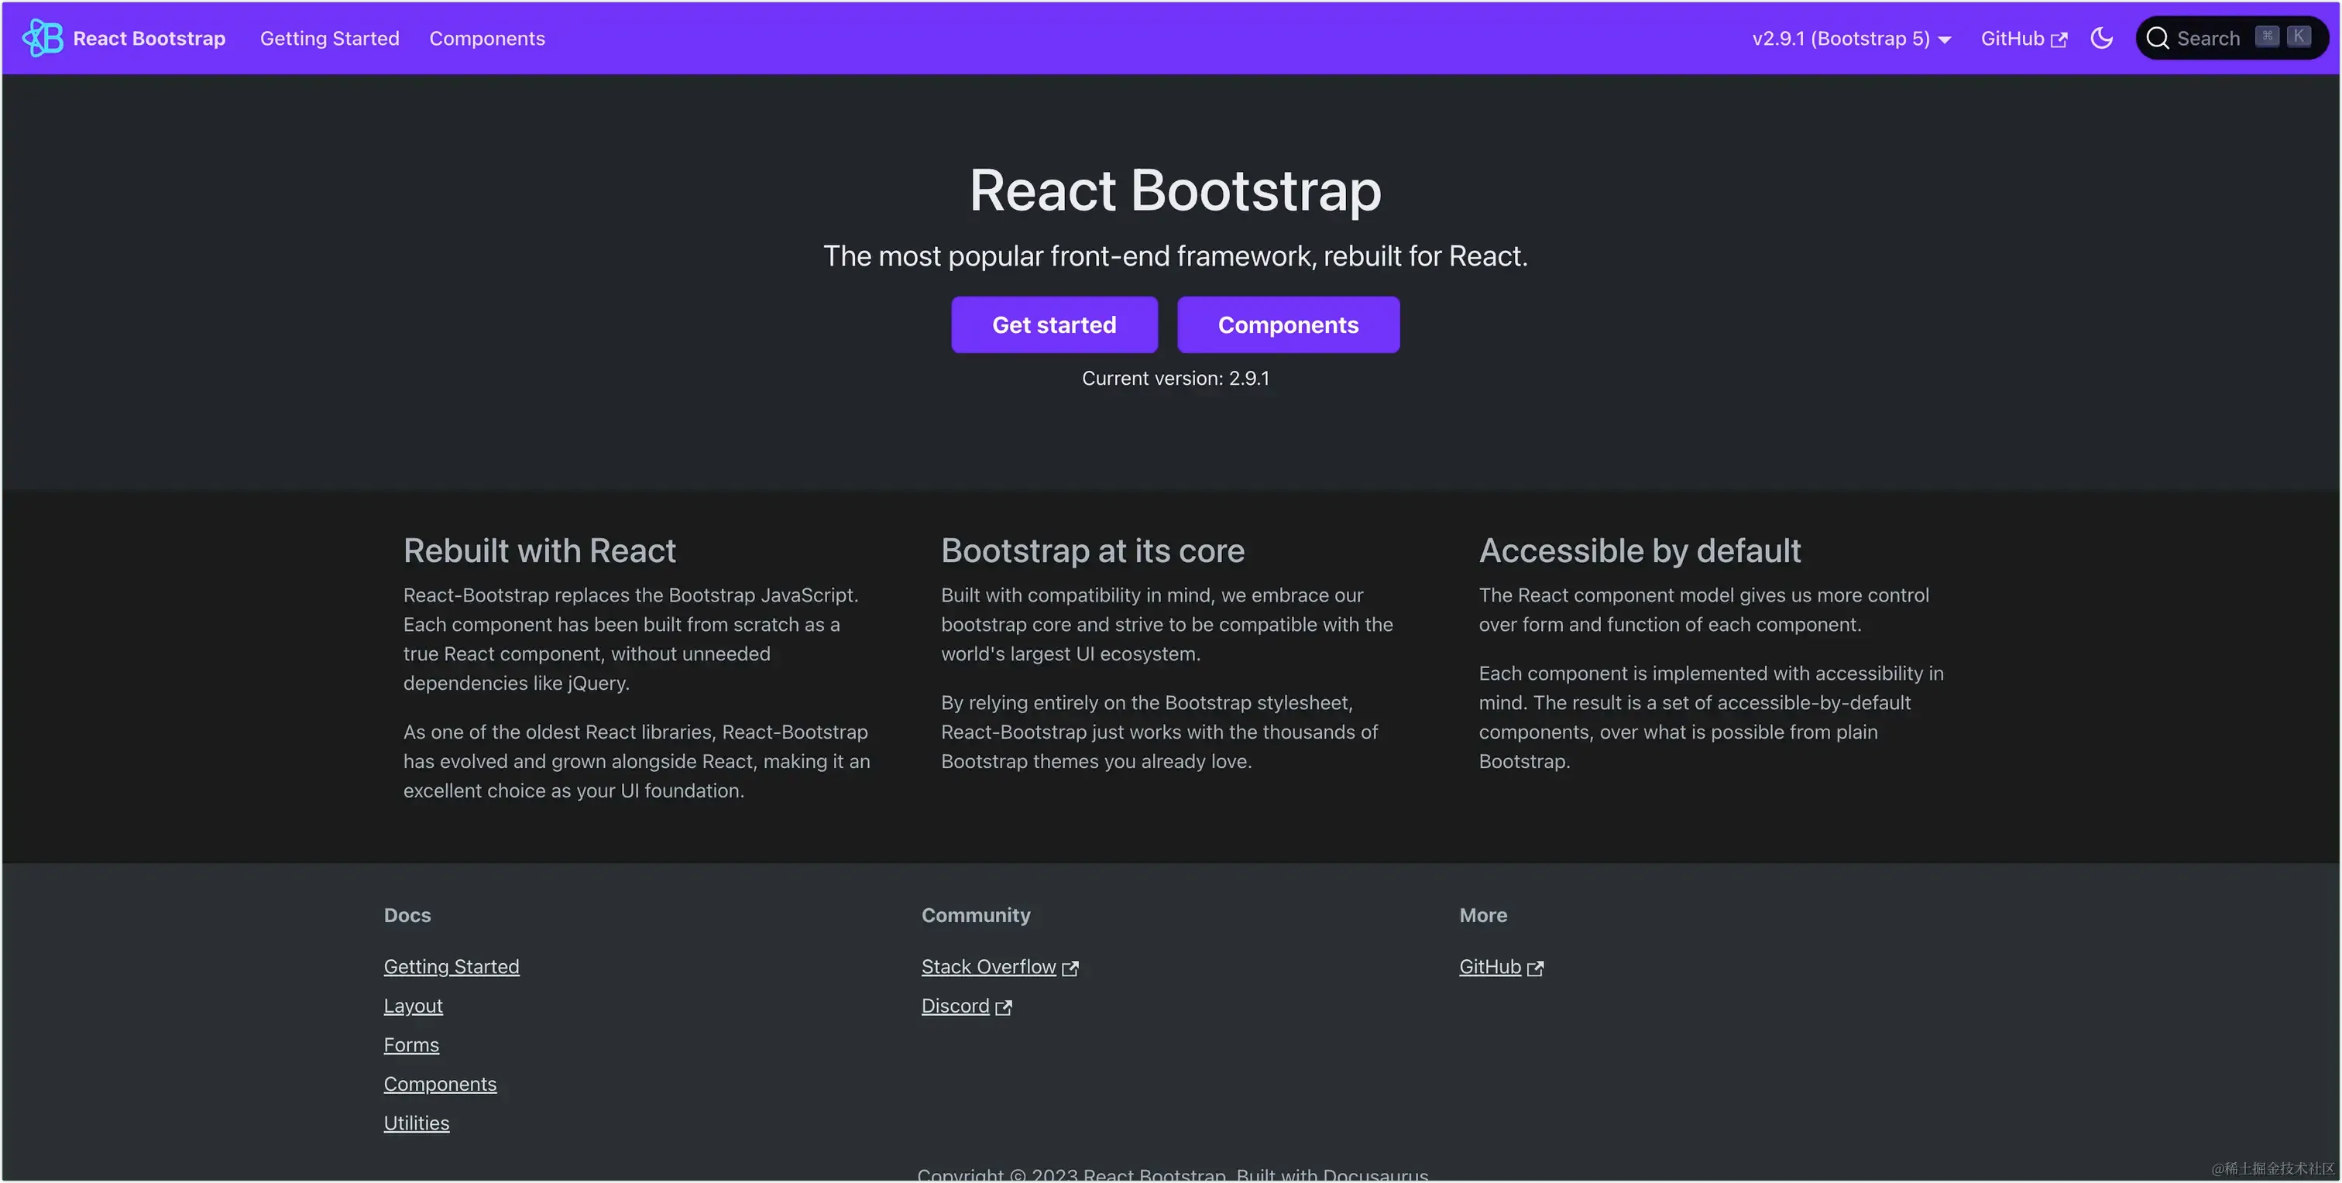This screenshot has width=2342, height=1183.
Task: Open the Layout footer link
Action: point(413,1006)
